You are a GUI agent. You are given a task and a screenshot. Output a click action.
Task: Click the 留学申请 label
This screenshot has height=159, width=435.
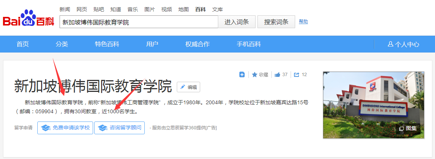click(x=24, y=128)
